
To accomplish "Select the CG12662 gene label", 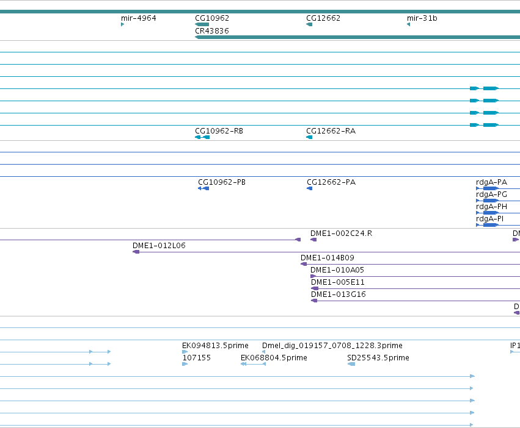I will 323,18.
